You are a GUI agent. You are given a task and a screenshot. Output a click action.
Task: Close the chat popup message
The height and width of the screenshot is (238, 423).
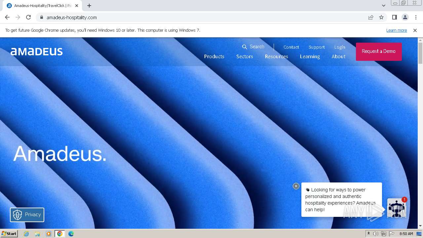tap(296, 186)
